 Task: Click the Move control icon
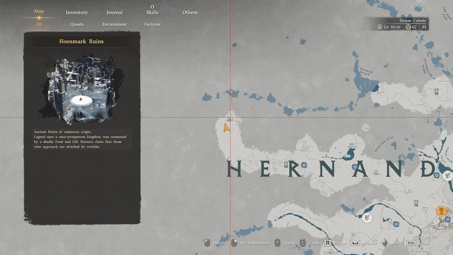tap(385, 243)
